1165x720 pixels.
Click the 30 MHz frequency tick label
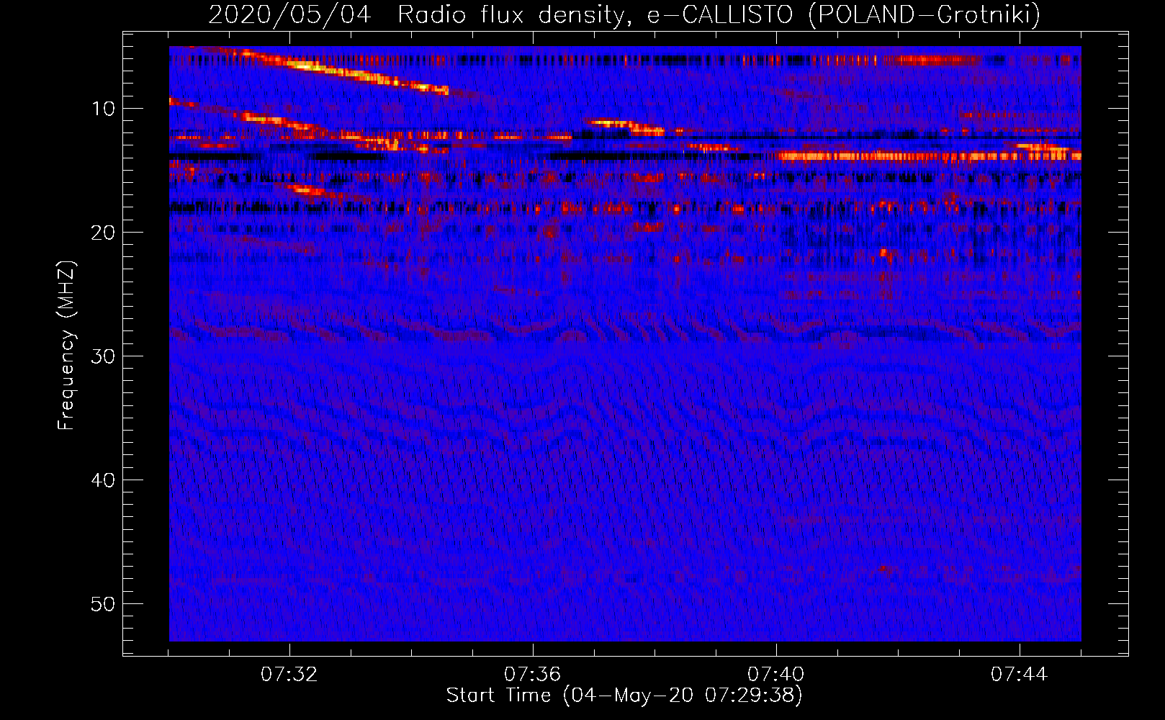[x=104, y=356]
